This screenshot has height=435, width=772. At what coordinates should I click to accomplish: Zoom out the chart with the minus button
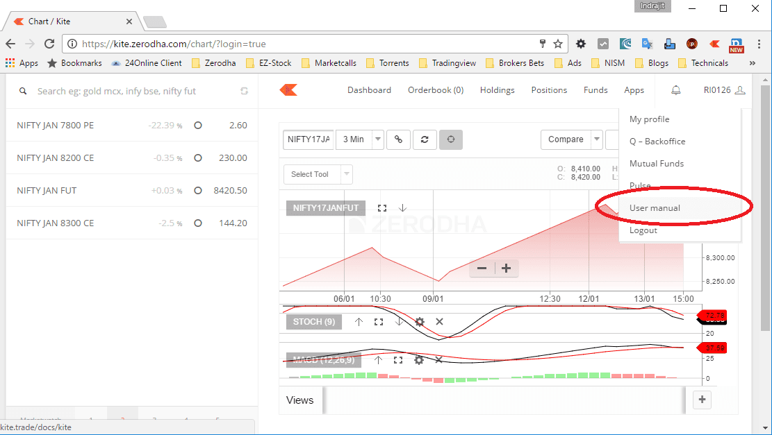point(482,268)
